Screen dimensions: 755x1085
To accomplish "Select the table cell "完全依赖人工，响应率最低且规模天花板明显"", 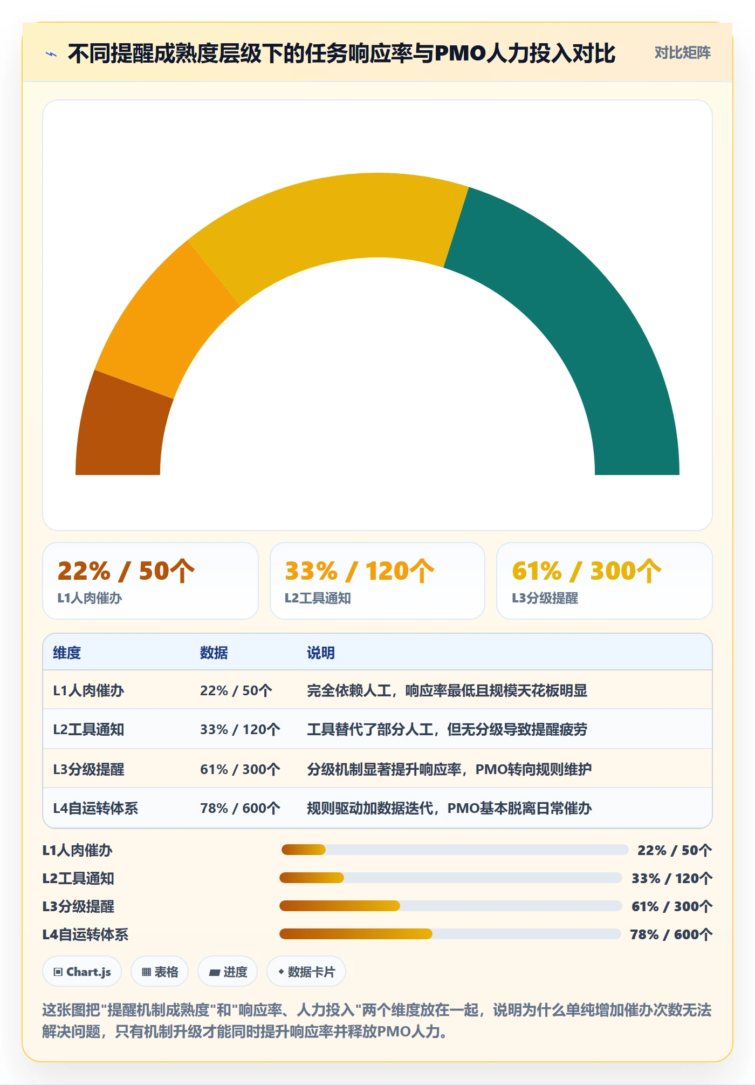I will pyautogui.click(x=447, y=690).
